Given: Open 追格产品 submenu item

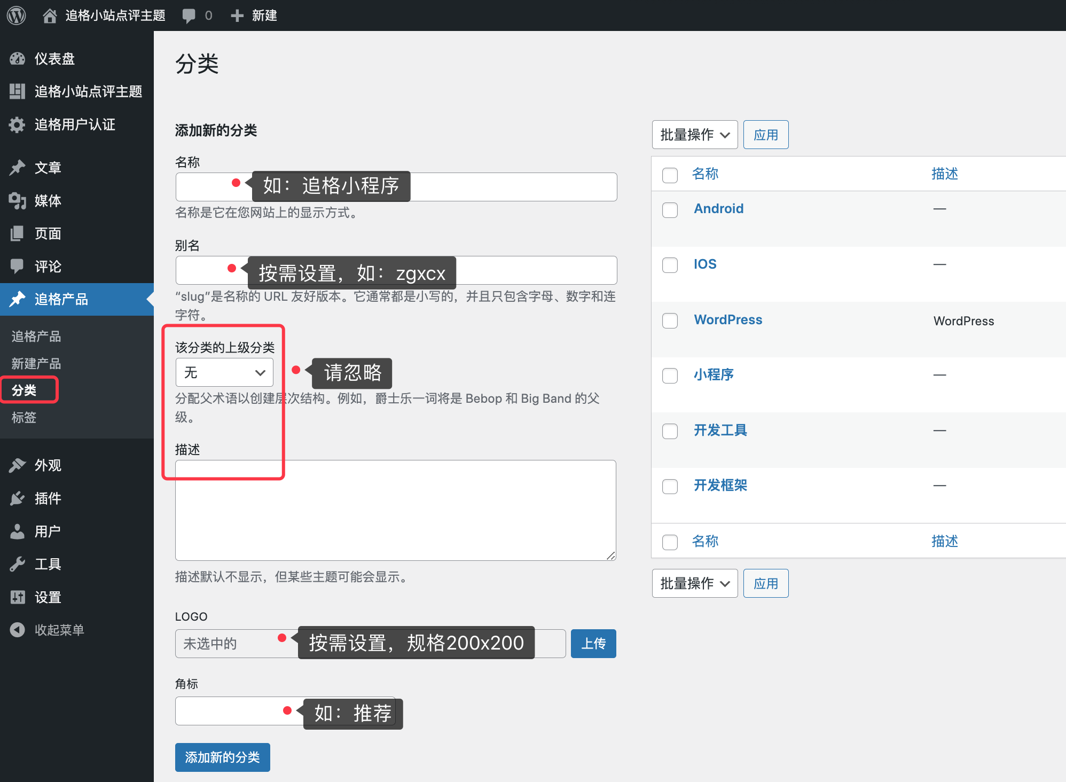Looking at the screenshot, I should (36, 336).
